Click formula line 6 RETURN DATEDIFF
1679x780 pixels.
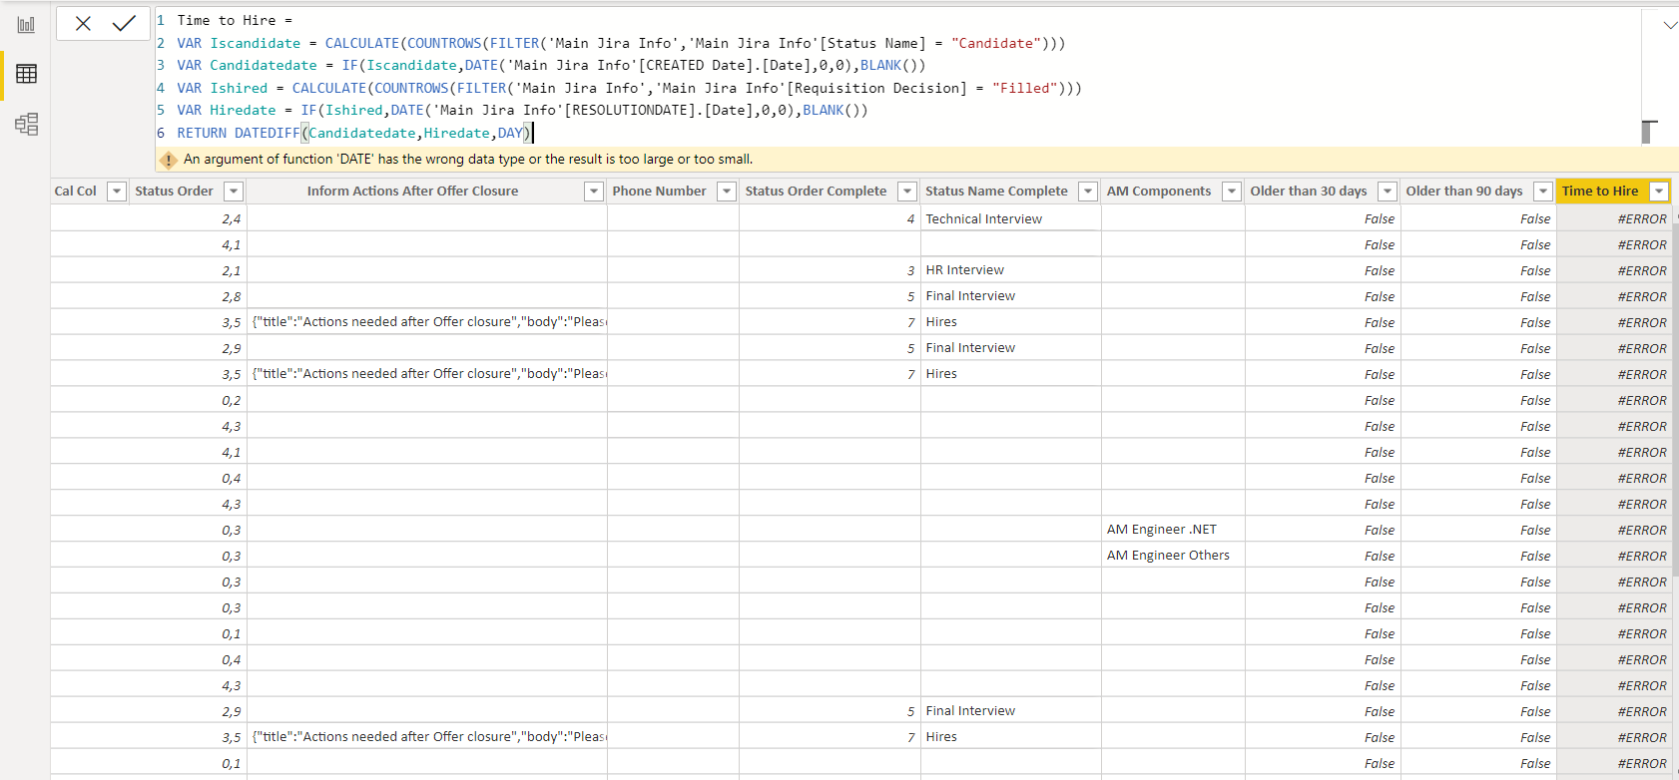tap(355, 133)
